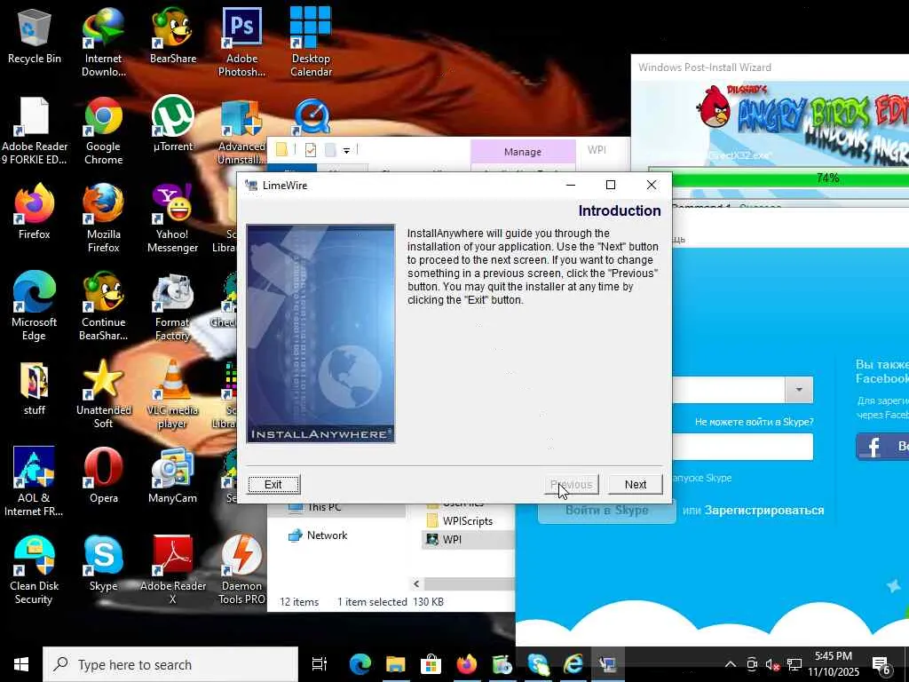This screenshot has width=909, height=682.
Task: Open Skype from taskbar
Action: (538, 664)
